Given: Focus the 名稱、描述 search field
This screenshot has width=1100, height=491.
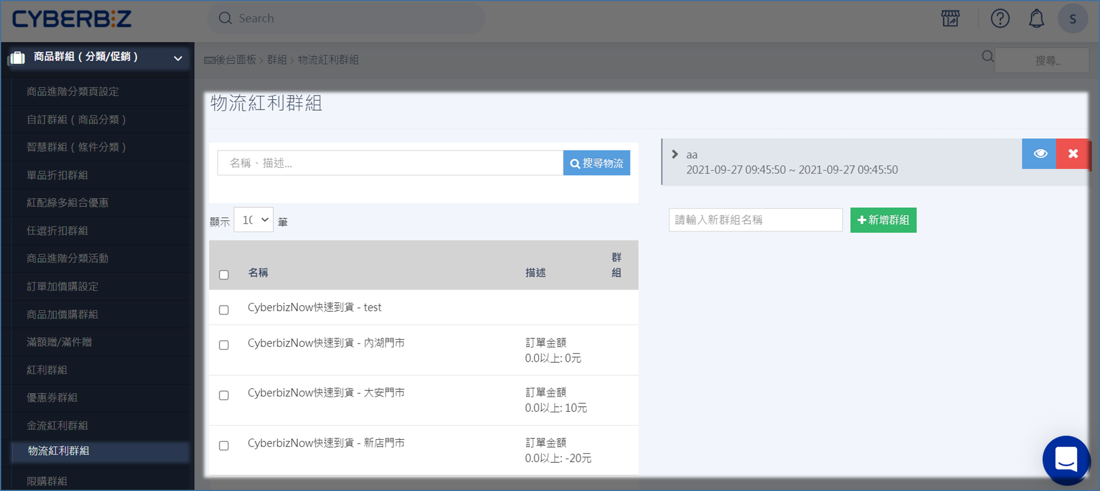Looking at the screenshot, I should pos(390,163).
